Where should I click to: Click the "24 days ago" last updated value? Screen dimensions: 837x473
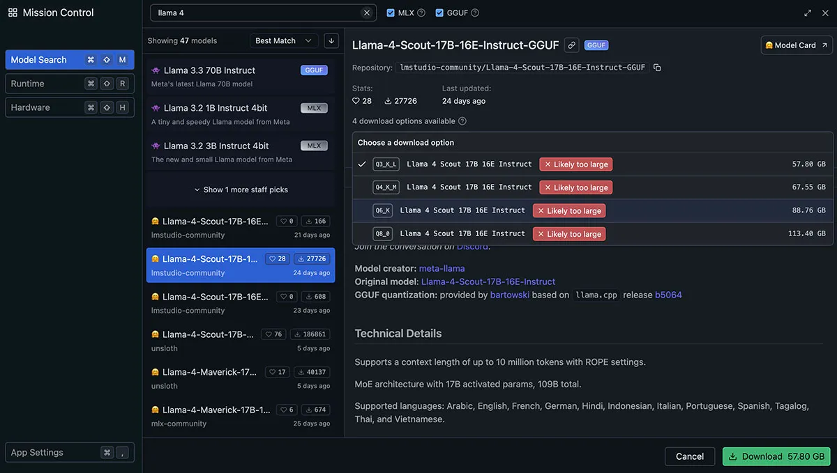(464, 101)
